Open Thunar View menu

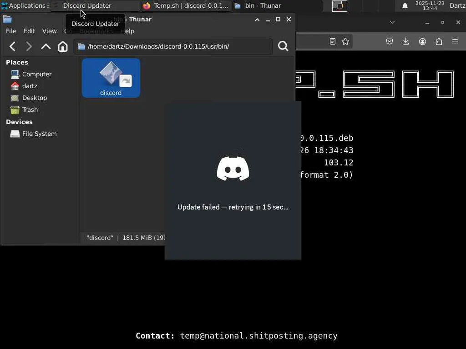tap(49, 31)
